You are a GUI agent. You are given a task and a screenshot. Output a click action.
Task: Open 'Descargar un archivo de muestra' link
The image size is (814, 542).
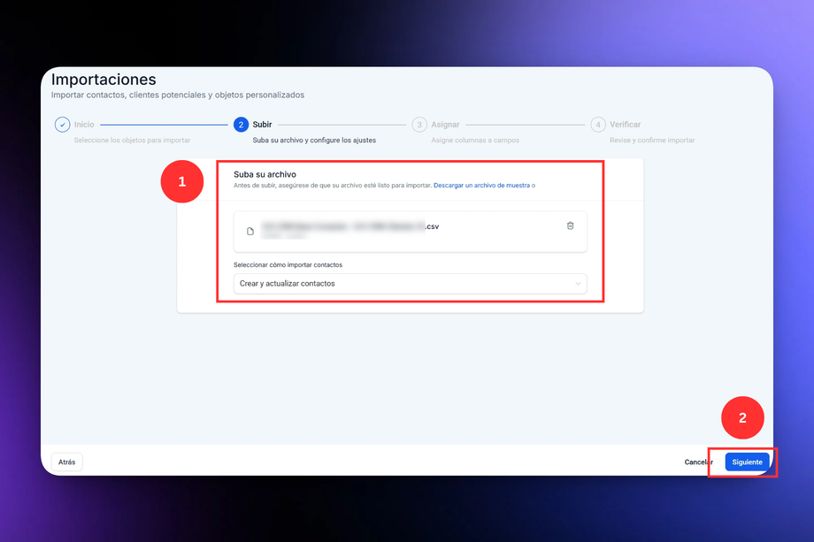(481, 185)
